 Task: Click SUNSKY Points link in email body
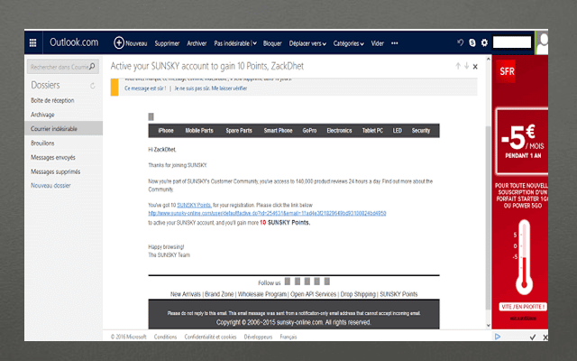click(195, 205)
